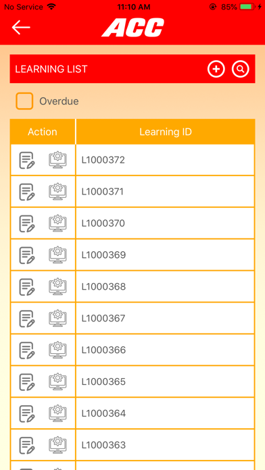Tap learning ID L1000363

103,445
